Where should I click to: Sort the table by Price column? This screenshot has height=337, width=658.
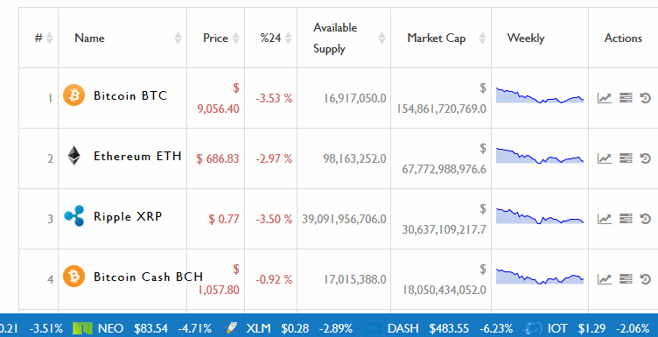click(216, 38)
